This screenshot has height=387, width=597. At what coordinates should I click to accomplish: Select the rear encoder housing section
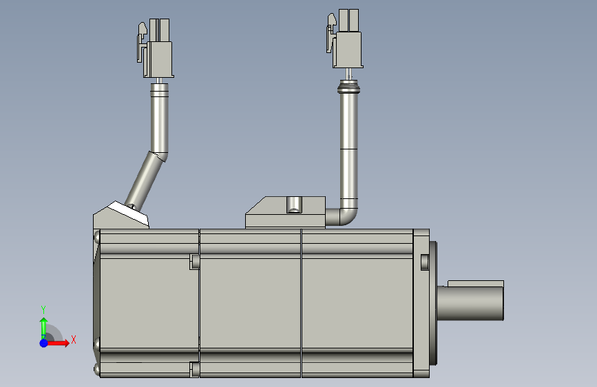(x=147, y=303)
